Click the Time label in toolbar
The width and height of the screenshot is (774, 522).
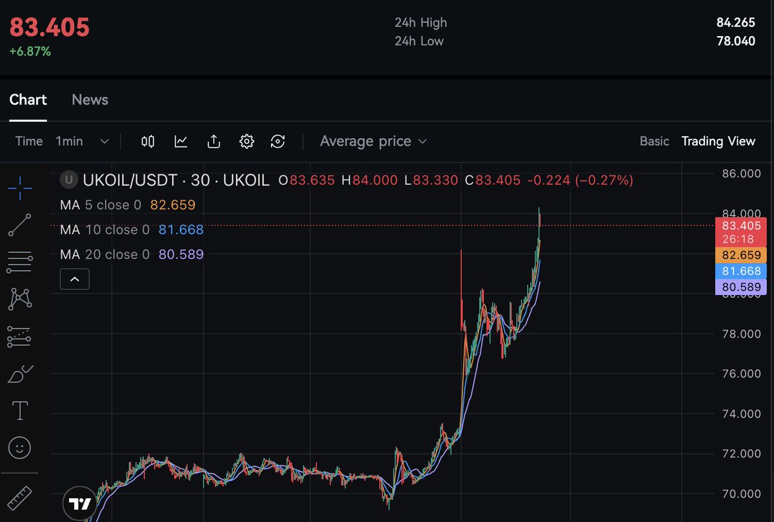(x=29, y=141)
